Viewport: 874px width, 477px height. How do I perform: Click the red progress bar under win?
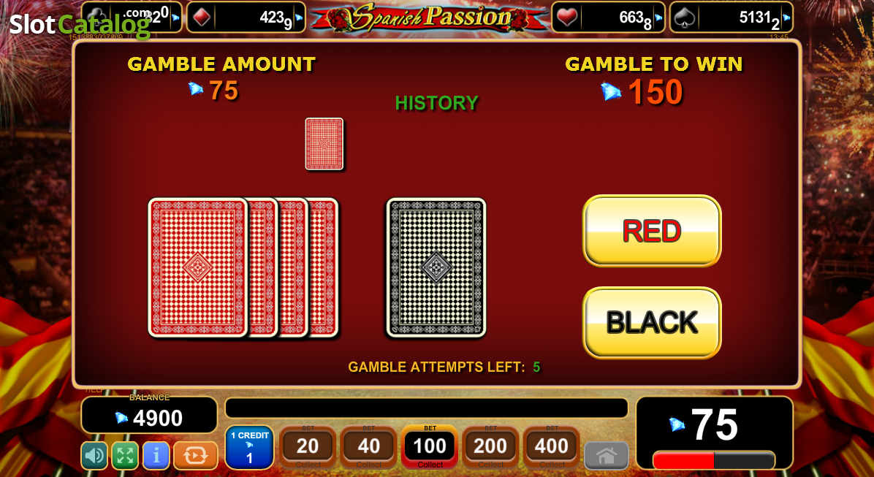pyautogui.click(x=714, y=460)
